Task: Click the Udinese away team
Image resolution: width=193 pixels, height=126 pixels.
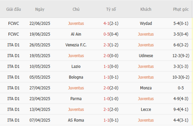Action: click(146, 56)
